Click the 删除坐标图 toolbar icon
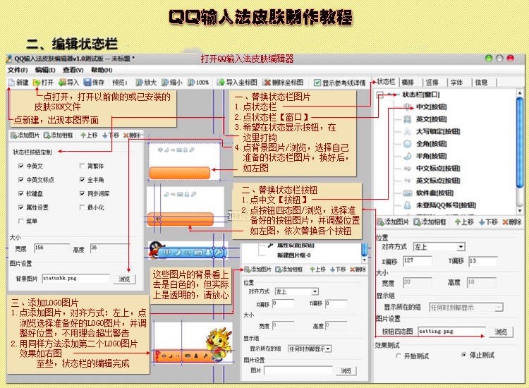The height and width of the screenshot is (388, 529). point(267,83)
